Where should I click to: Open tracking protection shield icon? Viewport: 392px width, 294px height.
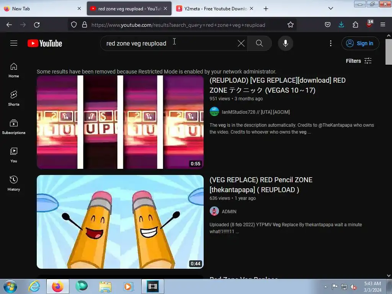pos(74,24)
